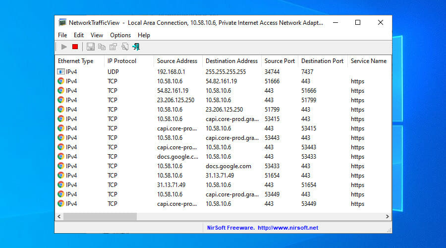Viewport: 446px width, 248px height.
Task: Click destination port value 51654
Action: (309, 185)
